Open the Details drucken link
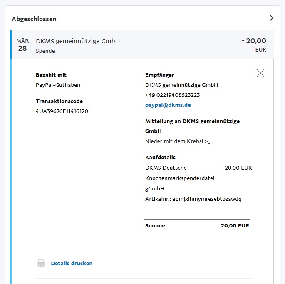Screen dimensions: 285x284 [x=72, y=263]
